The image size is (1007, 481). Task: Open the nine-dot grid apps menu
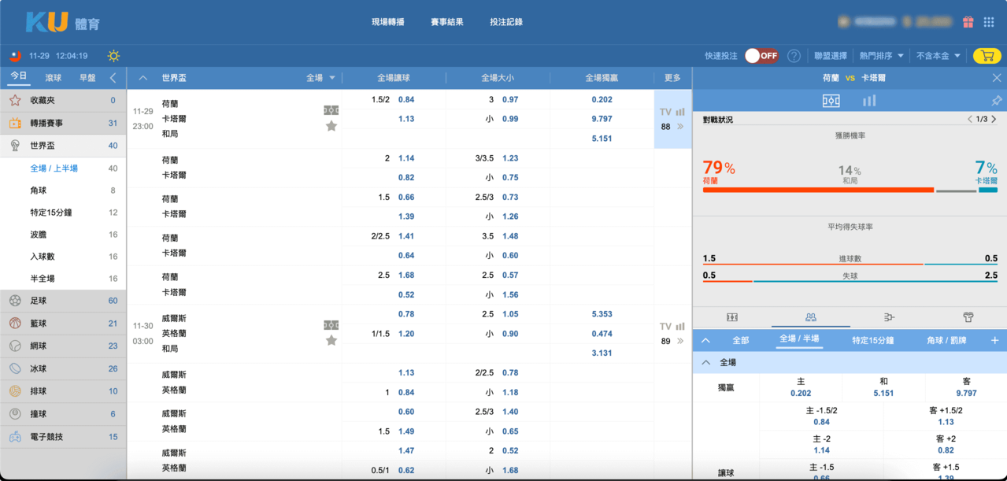point(989,22)
